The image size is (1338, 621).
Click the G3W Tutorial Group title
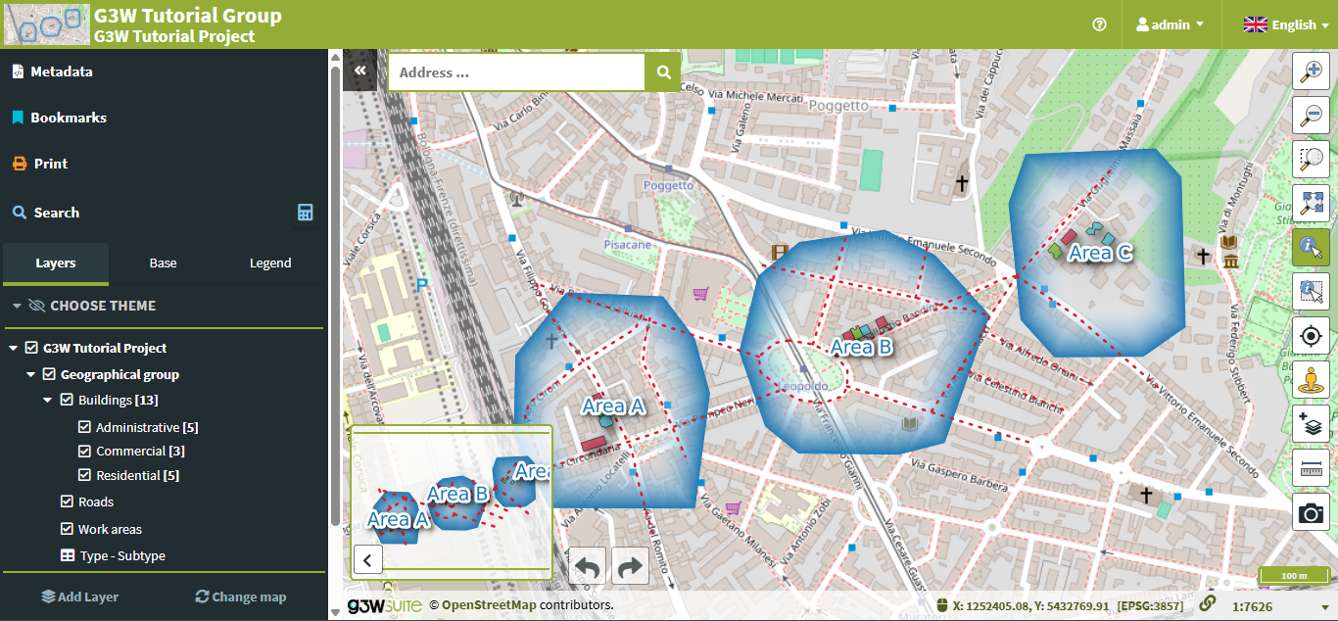click(x=188, y=16)
